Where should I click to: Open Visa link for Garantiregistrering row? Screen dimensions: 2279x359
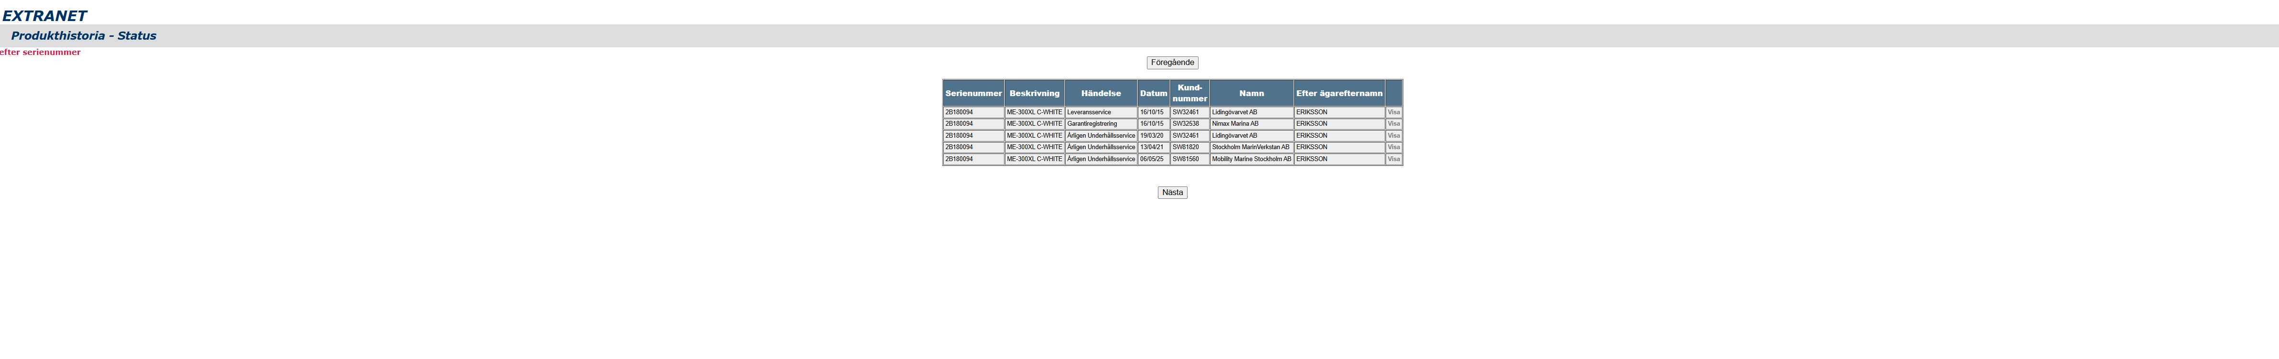point(1393,124)
